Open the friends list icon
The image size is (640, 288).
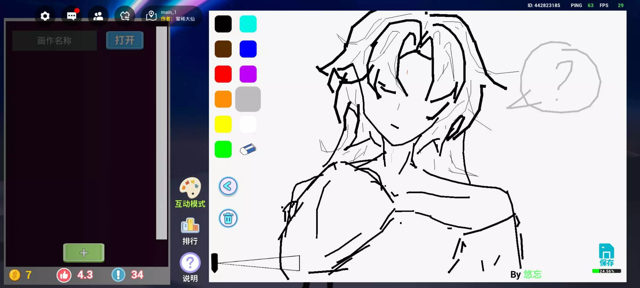tap(98, 16)
